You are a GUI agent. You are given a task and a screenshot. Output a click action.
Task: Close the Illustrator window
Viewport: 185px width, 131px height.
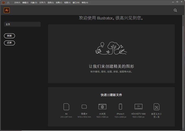coord(182,2)
